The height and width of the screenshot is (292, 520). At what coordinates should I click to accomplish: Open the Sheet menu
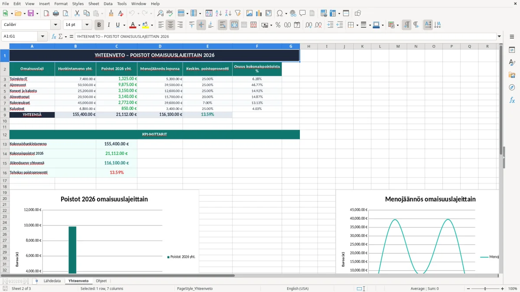(94, 3)
